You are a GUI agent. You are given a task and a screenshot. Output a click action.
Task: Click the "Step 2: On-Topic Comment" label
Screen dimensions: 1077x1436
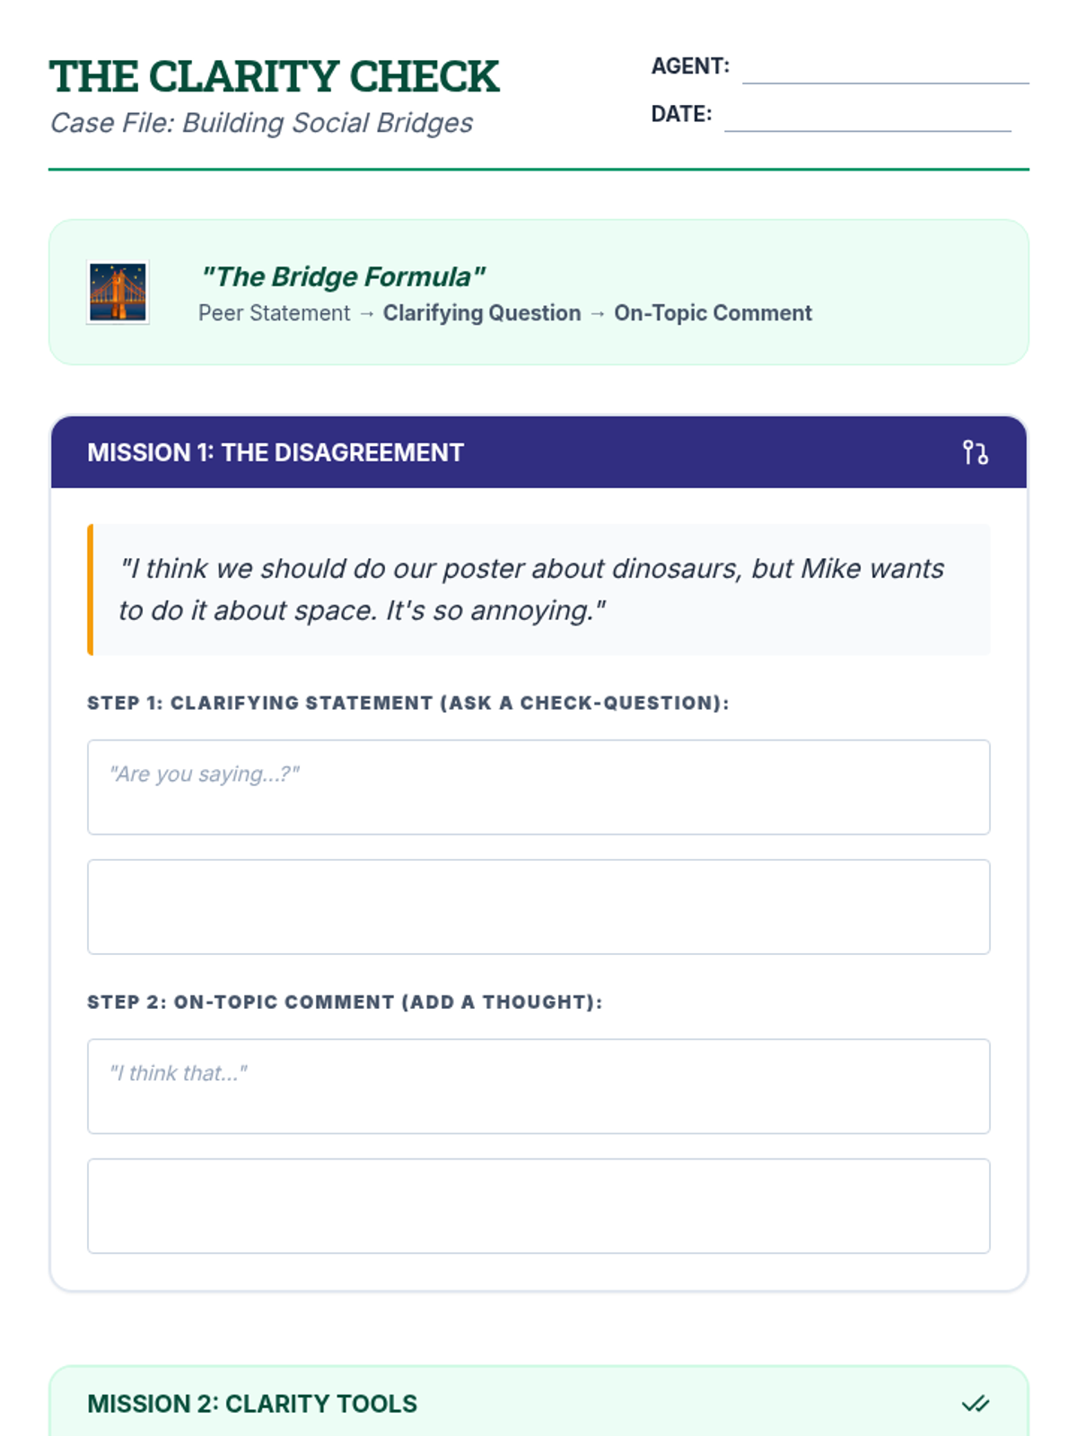click(345, 1002)
